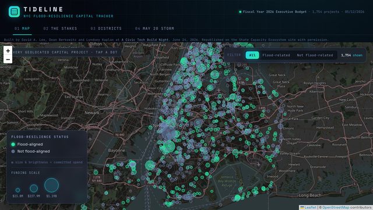Click the Flood-aligned green legend dot
Screen dimensions: 373x210
click(x=13, y=144)
